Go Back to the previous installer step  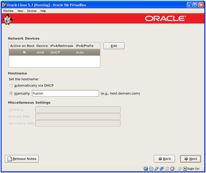click(x=164, y=159)
